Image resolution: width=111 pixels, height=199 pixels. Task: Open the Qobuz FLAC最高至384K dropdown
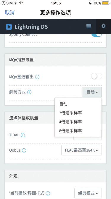pyautogui.click(x=82, y=150)
